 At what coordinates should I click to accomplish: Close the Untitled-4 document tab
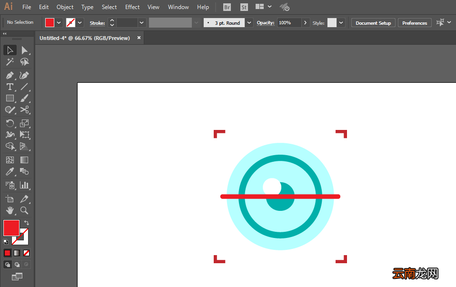[139, 38]
